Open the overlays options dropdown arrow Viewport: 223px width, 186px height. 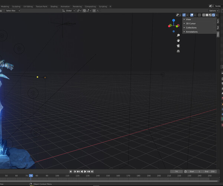[195, 15]
